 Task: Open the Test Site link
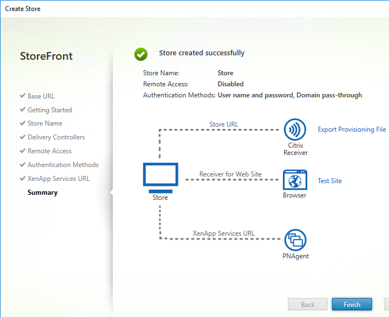pyautogui.click(x=329, y=181)
